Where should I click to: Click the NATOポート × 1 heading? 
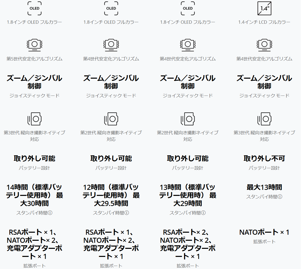coord(264,232)
